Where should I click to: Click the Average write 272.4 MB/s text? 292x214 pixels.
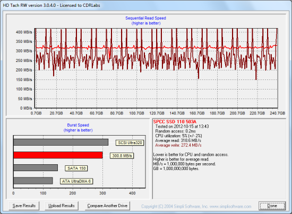point(178,145)
